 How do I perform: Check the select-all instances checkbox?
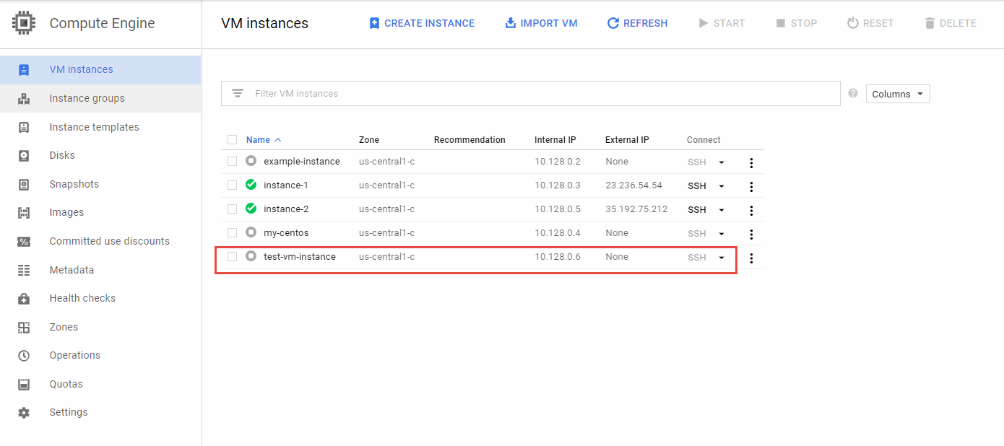(232, 139)
